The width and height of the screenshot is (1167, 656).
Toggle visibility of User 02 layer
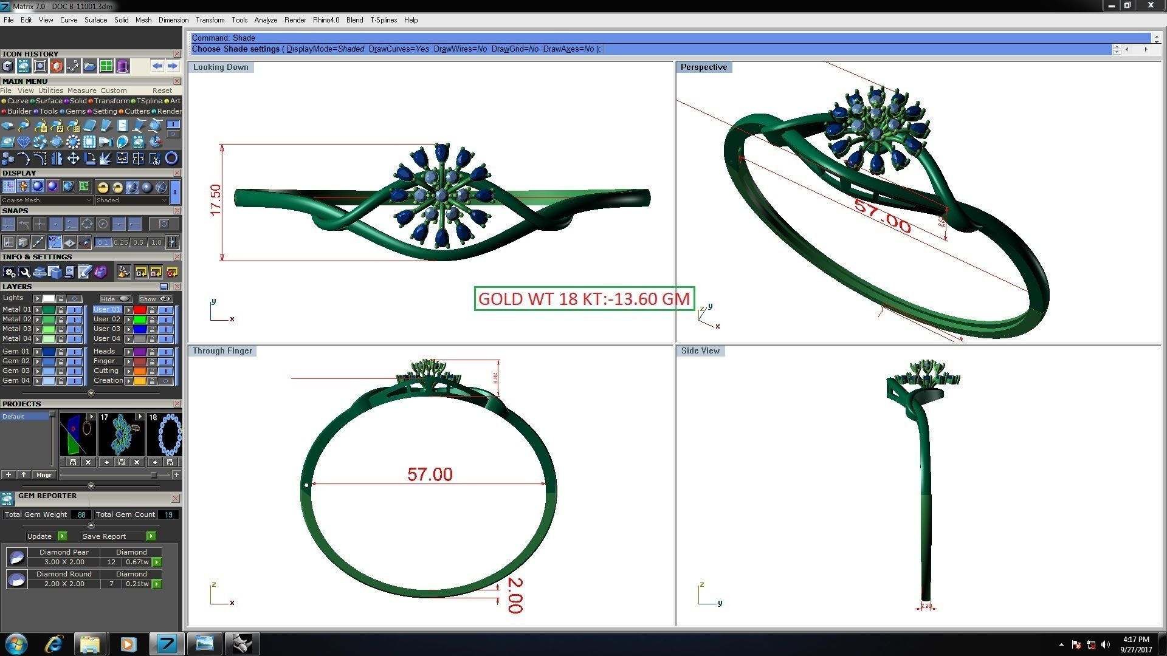[165, 319]
